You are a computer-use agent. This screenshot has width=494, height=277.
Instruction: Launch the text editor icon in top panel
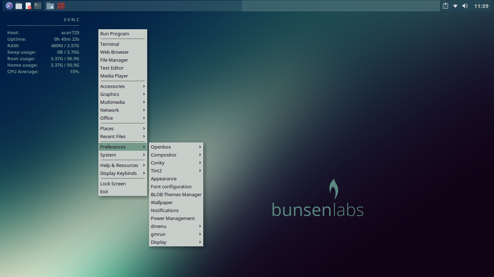[x=28, y=6]
